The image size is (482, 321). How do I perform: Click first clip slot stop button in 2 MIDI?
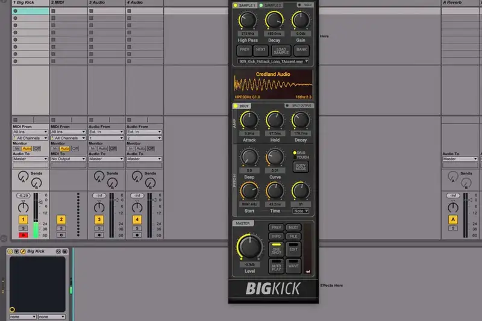click(53, 11)
